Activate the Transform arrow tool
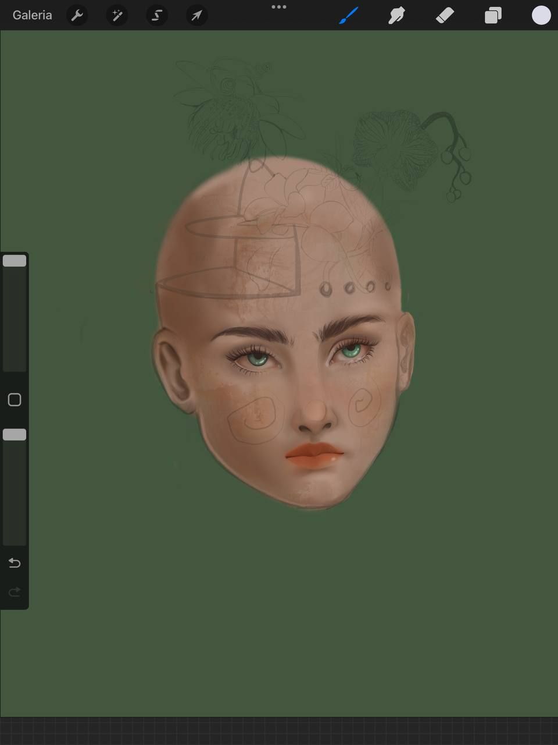This screenshot has height=745, width=558. (196, 15)
